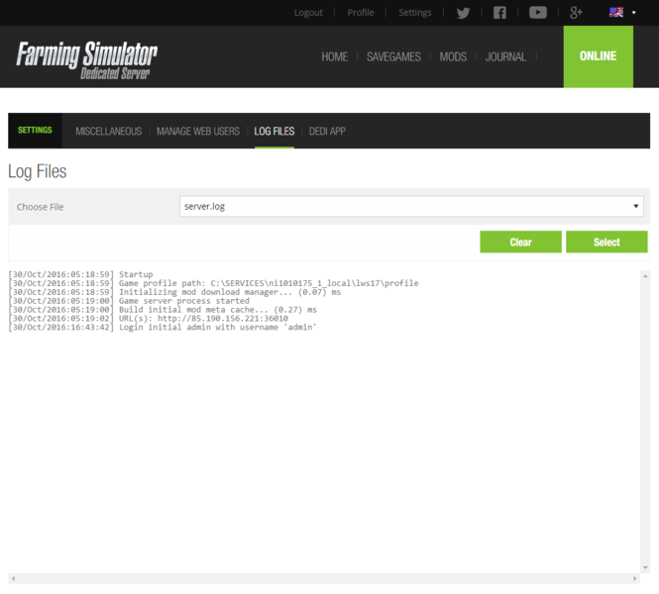
Task: Click the 'Login initial admin' log line
Action: [163, 328]
